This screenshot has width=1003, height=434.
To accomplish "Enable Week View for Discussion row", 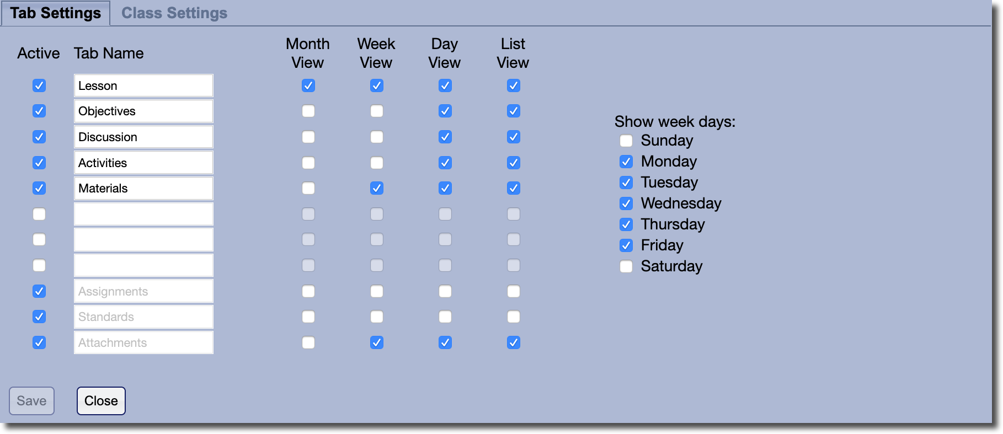I will (x=377, y=137).
